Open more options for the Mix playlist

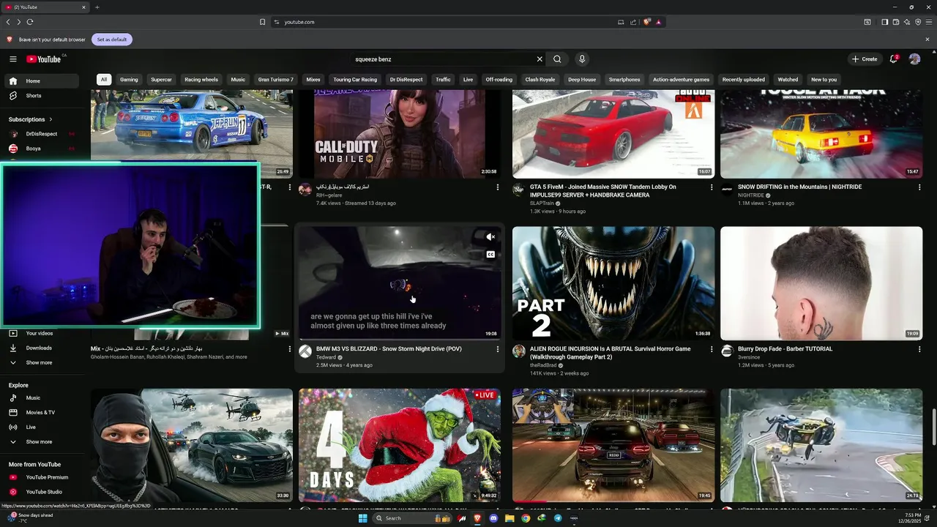click(290, 349)
